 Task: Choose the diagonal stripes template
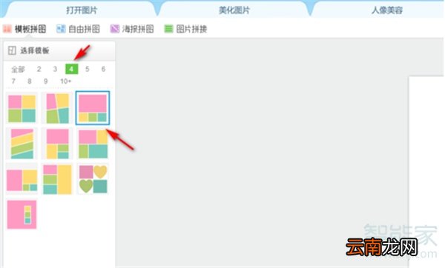click(22, 144)
